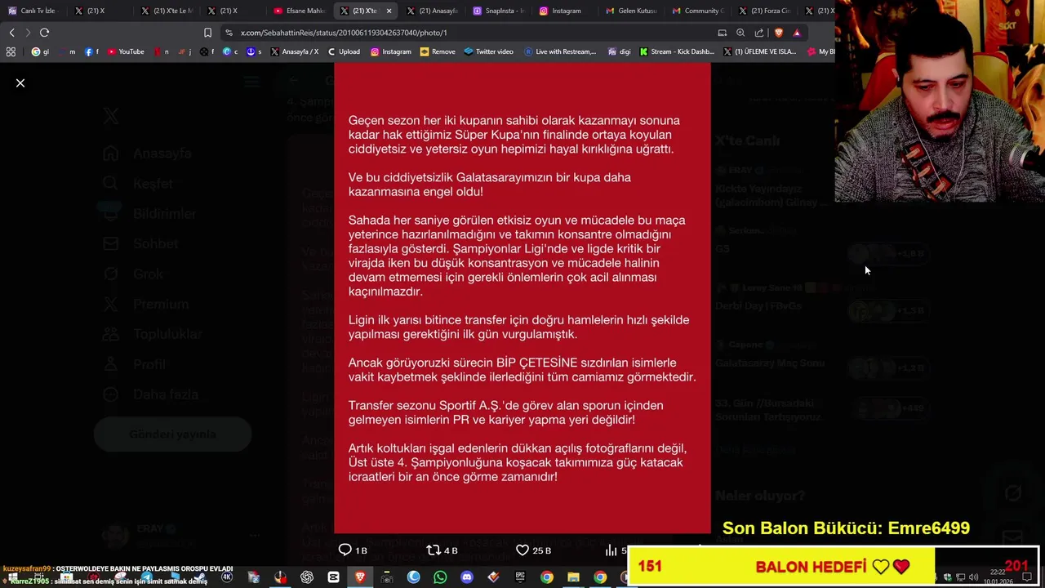Viewport: 1045px width, 588px height.
Task: Switch to the (21) X'te Le M tab
Action: click(x=167, y=11)
